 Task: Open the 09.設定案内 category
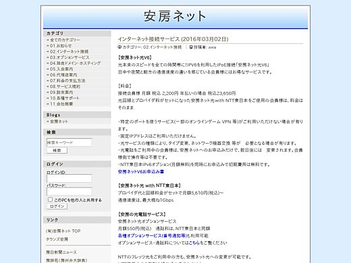[61, 92]
